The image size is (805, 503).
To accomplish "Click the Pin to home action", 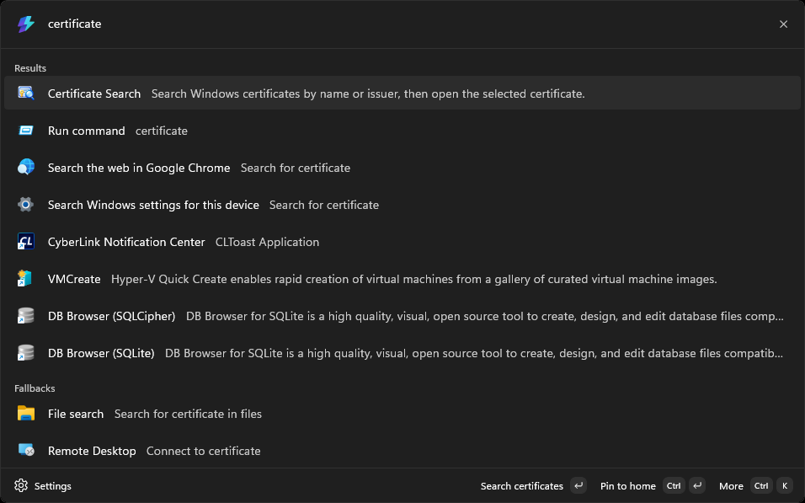I will tap(652, 485).
